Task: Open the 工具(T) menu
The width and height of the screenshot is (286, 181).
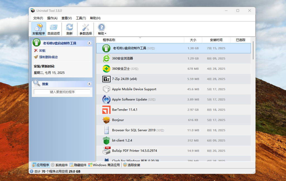Action: (x=81, y=18)
